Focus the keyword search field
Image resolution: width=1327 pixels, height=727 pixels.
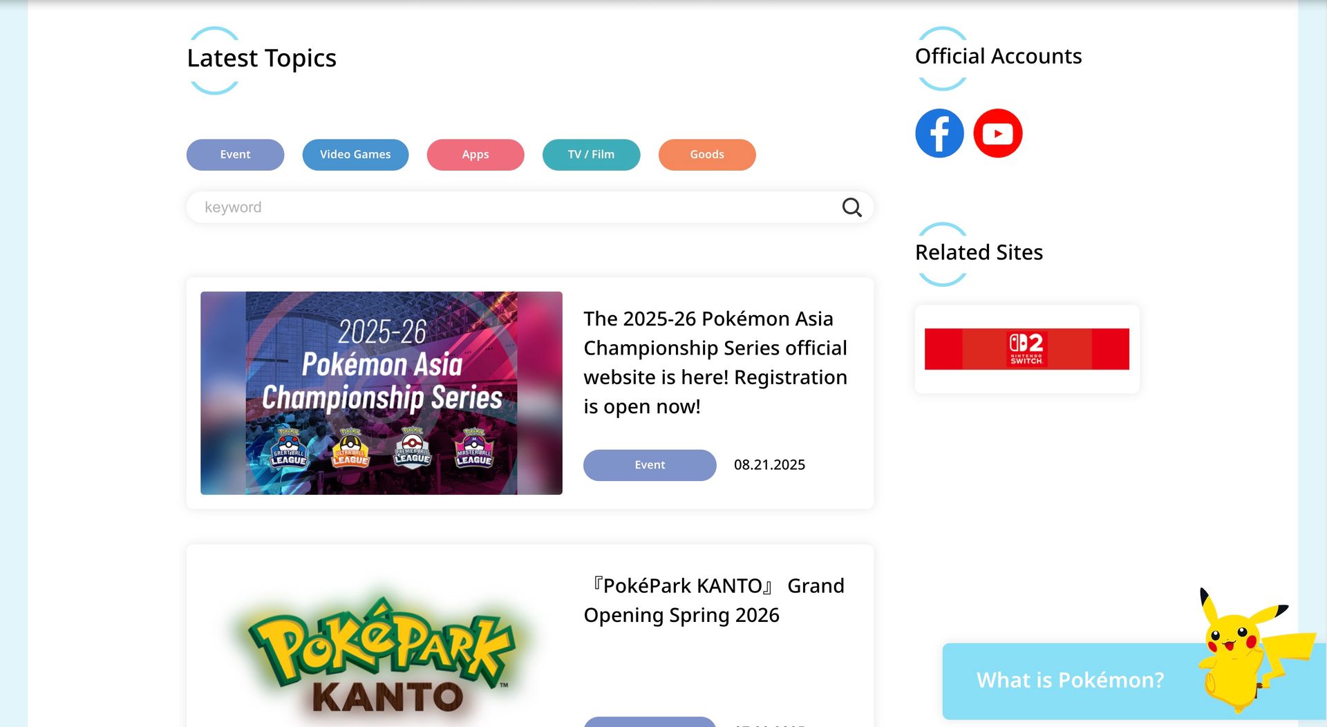click(x=511, y=207)
